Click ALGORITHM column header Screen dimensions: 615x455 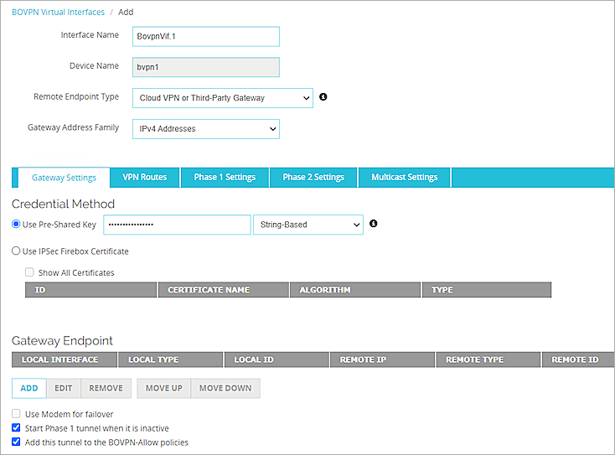pyautogui.click(x=355, y=290)
